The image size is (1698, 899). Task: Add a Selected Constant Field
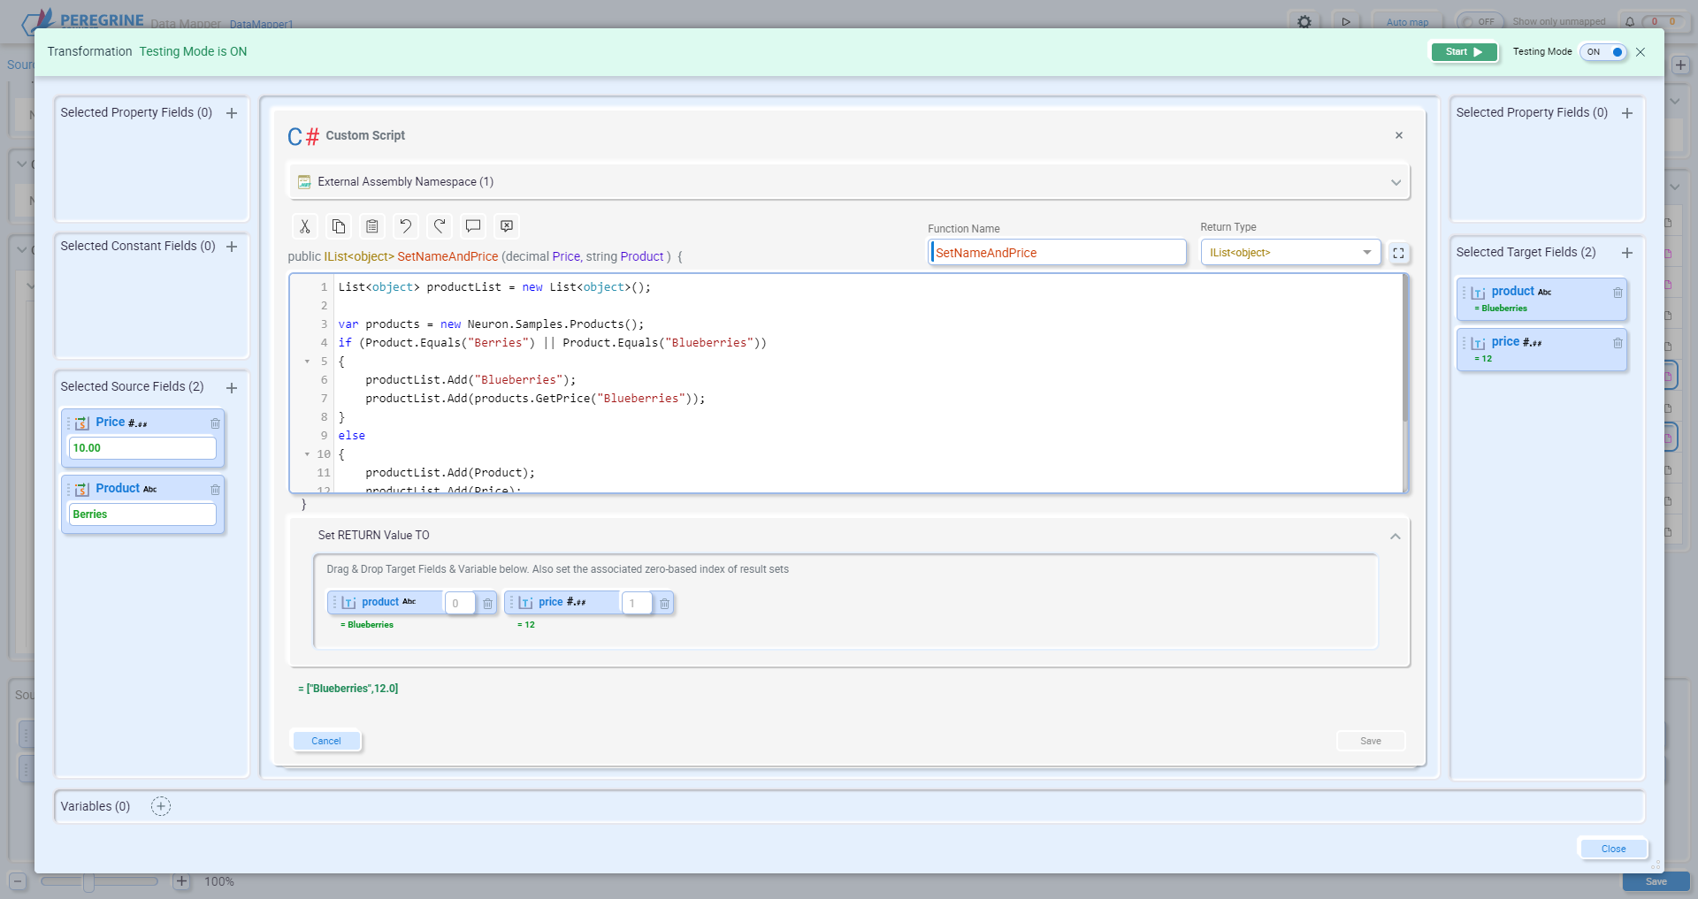pos(232,247)
